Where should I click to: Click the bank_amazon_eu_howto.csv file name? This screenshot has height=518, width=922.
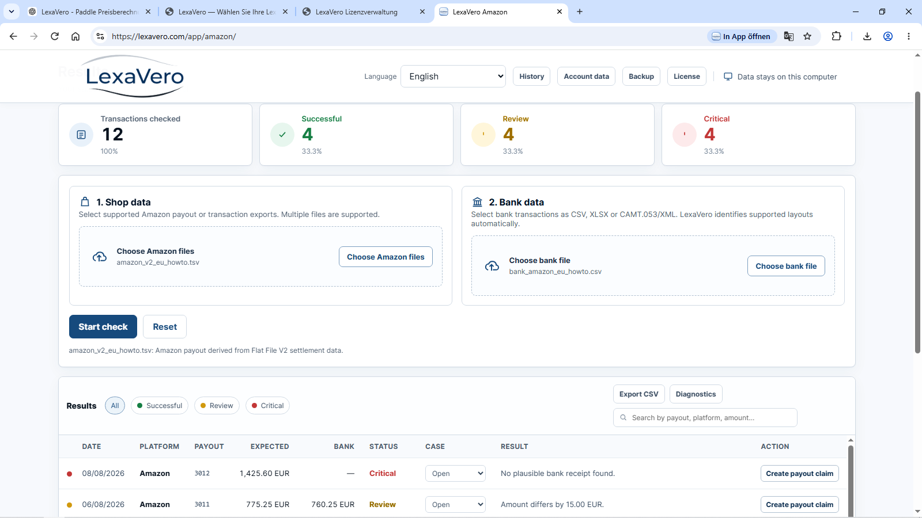pos(556,272)
